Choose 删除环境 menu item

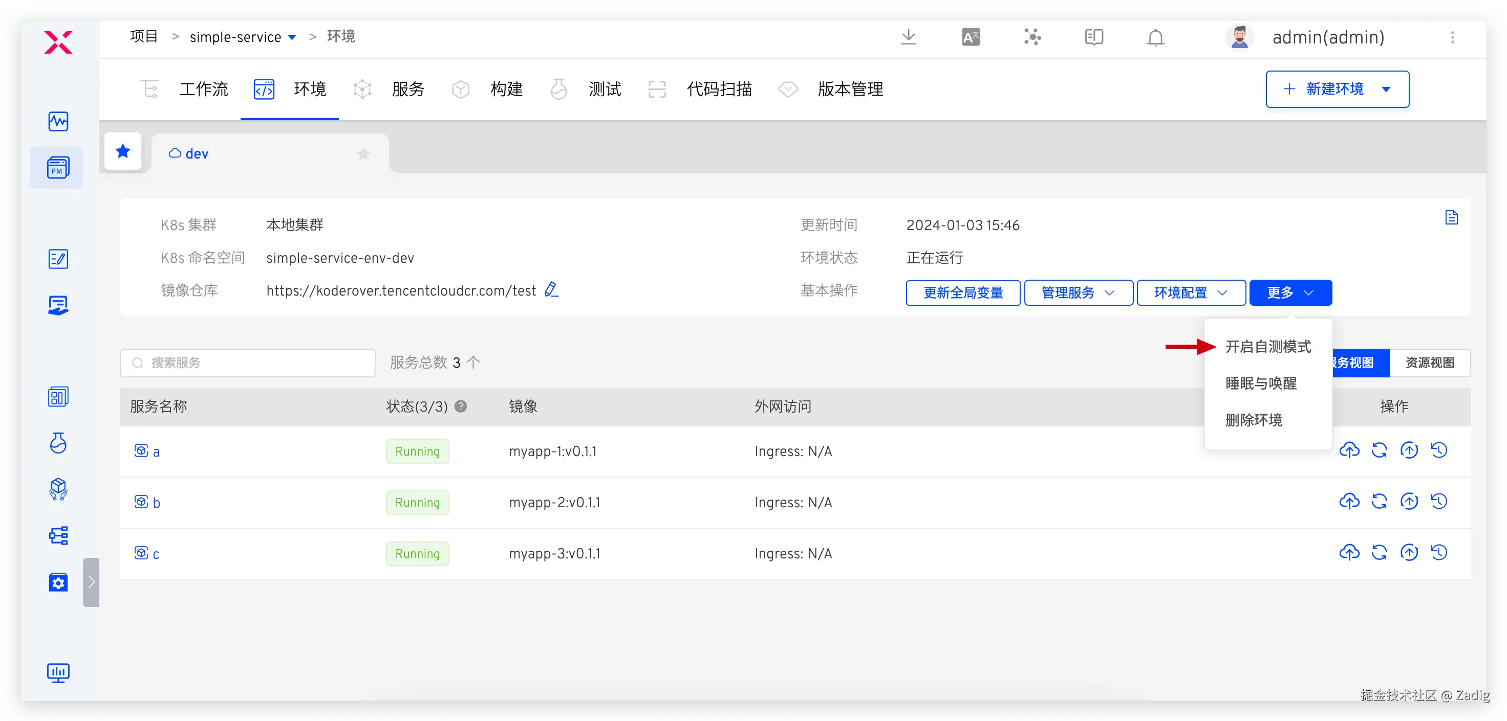coord(1268,420)
